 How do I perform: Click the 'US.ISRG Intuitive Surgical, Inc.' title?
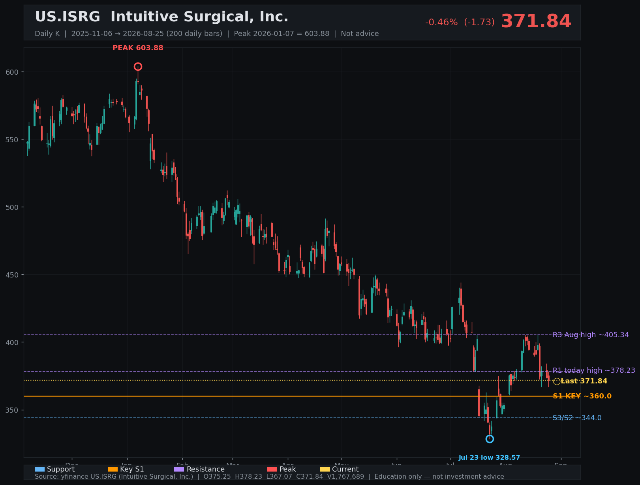pyautogui.click(x=161, y=17)
